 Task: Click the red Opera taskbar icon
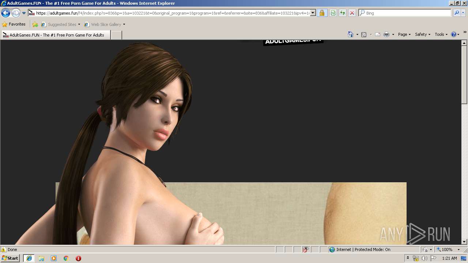click(78, 258)
